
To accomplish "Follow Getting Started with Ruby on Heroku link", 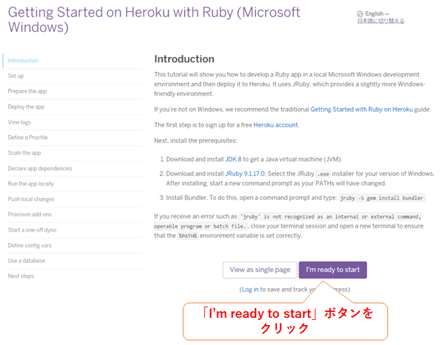I will click(x=362, y=109).
